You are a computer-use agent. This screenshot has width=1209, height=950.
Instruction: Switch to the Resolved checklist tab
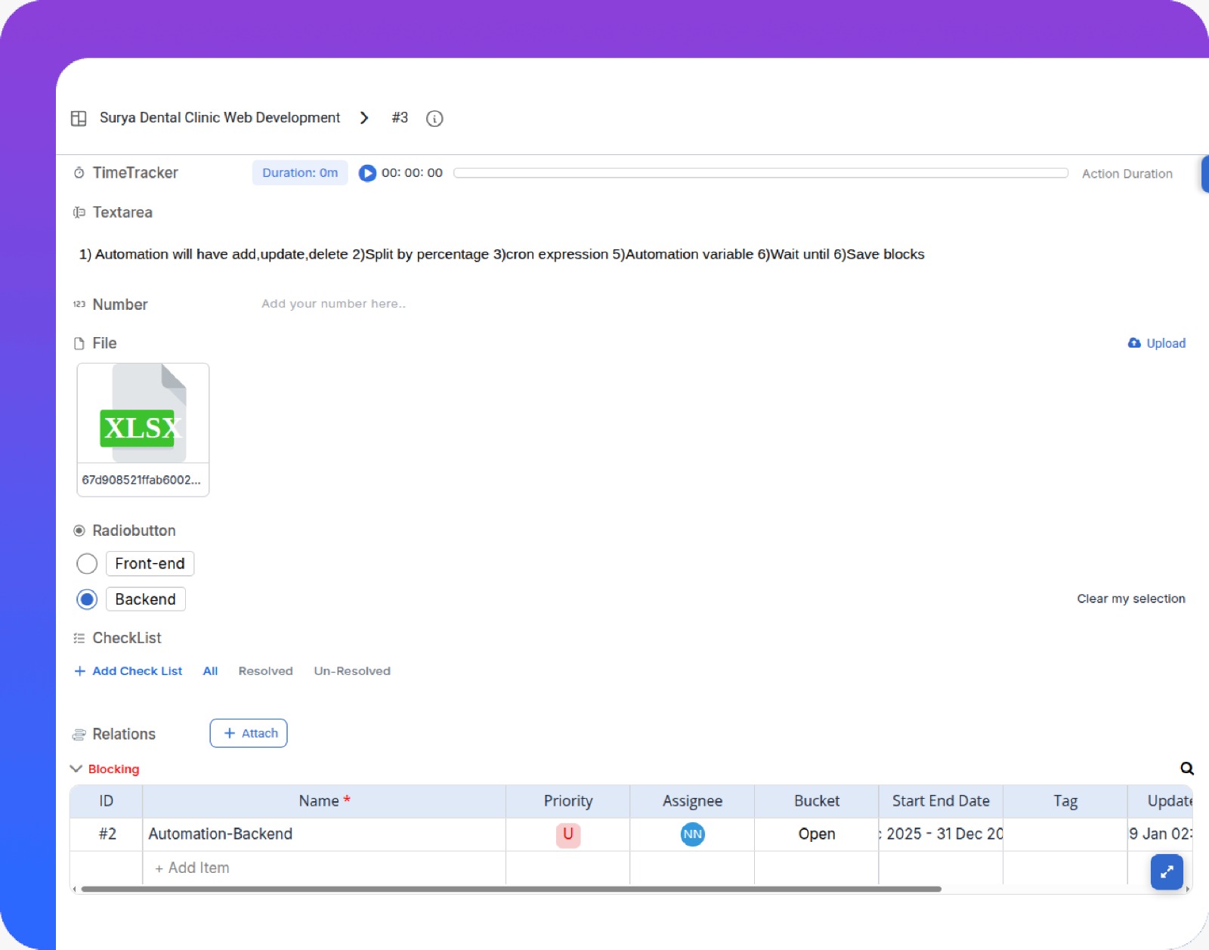click(265, 671)
